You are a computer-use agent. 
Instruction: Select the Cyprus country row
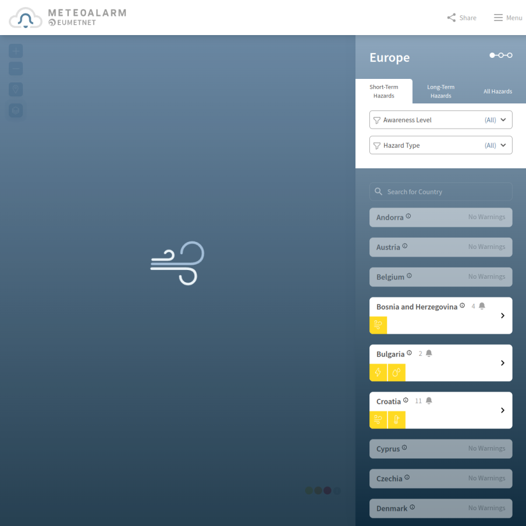point(441,449)
